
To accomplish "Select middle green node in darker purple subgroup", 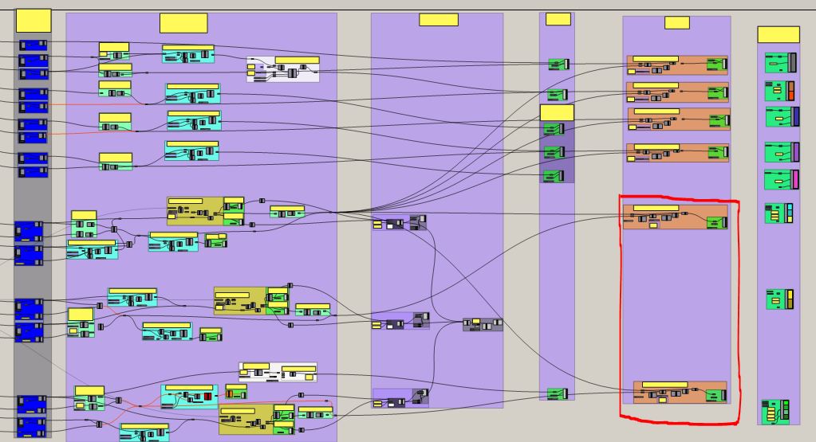I will coord(554,152).
